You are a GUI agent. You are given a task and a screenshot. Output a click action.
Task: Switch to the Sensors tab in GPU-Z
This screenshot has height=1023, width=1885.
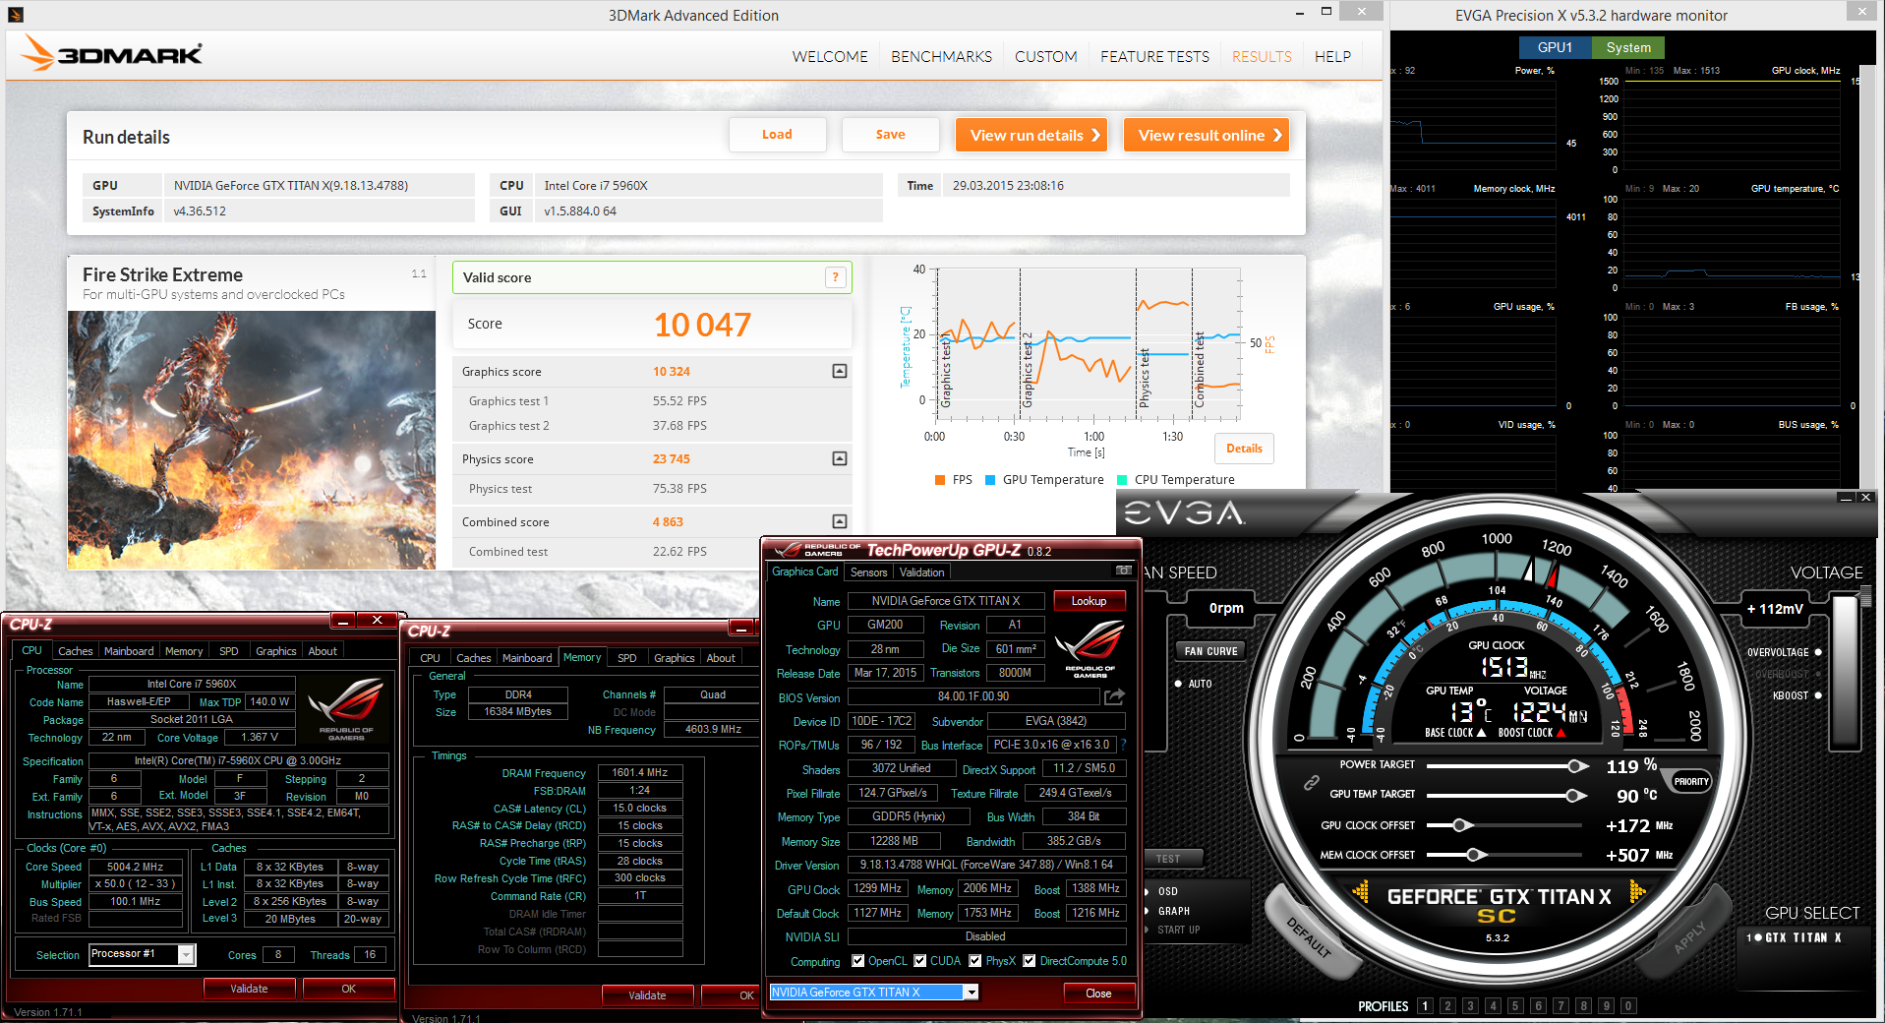click(x=868, y=572)
